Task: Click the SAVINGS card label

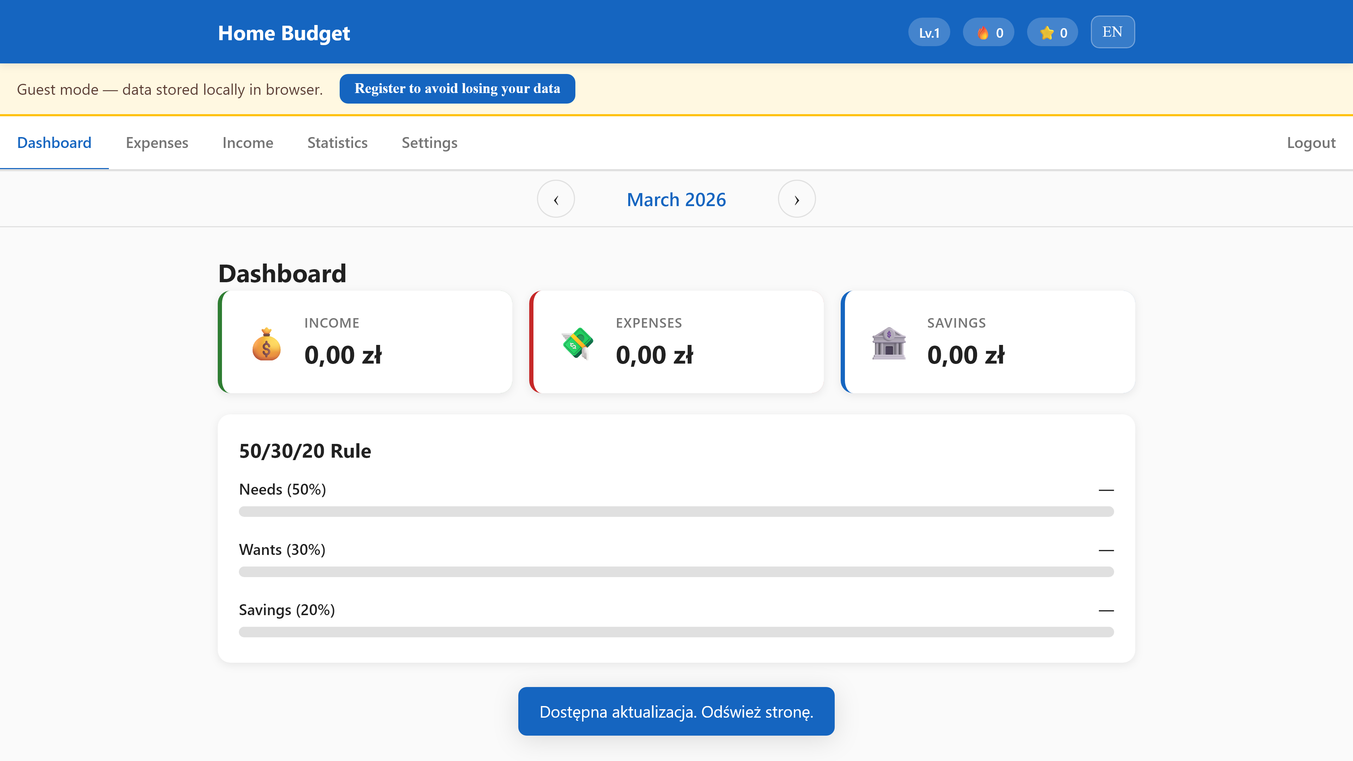Action: 957,323
